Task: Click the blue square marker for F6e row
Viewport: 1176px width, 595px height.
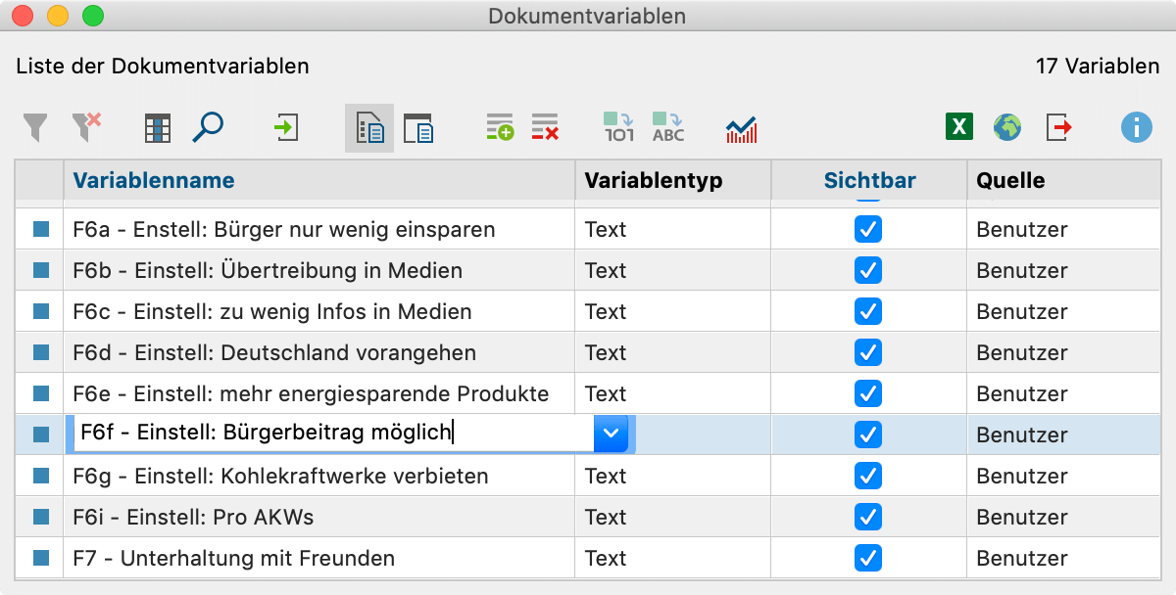Action: [x=41, y=393]
